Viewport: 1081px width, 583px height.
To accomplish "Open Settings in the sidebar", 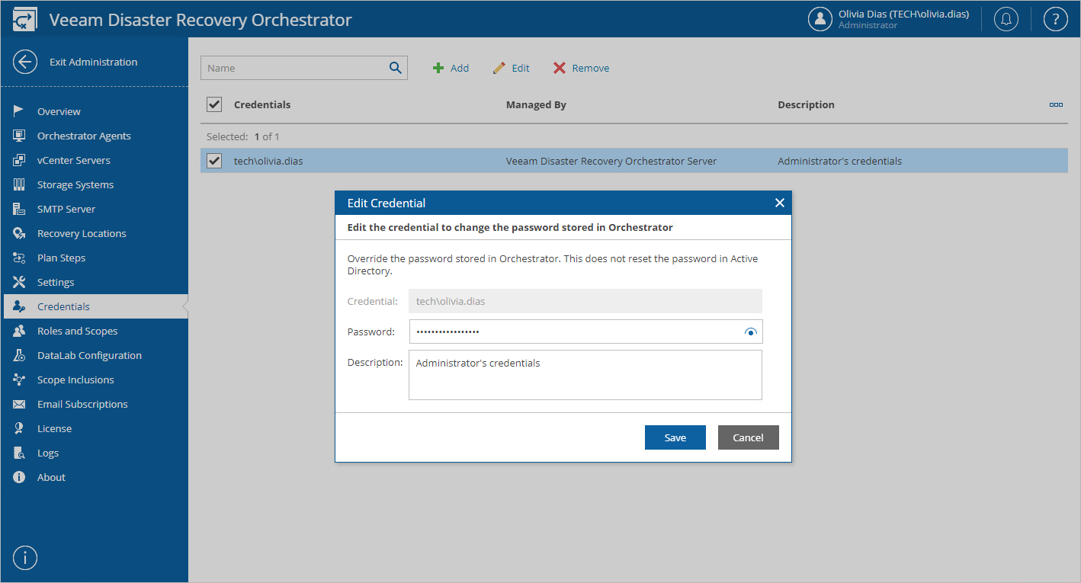I will [x=56, y=282].
